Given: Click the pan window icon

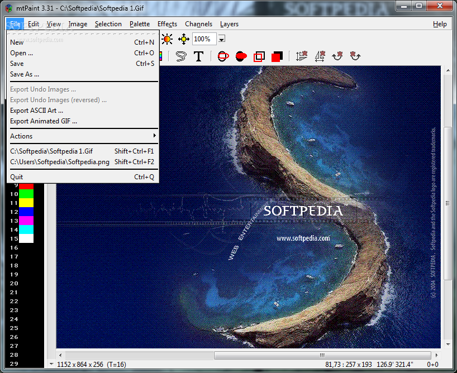Looking at the screenshot, I should coord(184,39).
